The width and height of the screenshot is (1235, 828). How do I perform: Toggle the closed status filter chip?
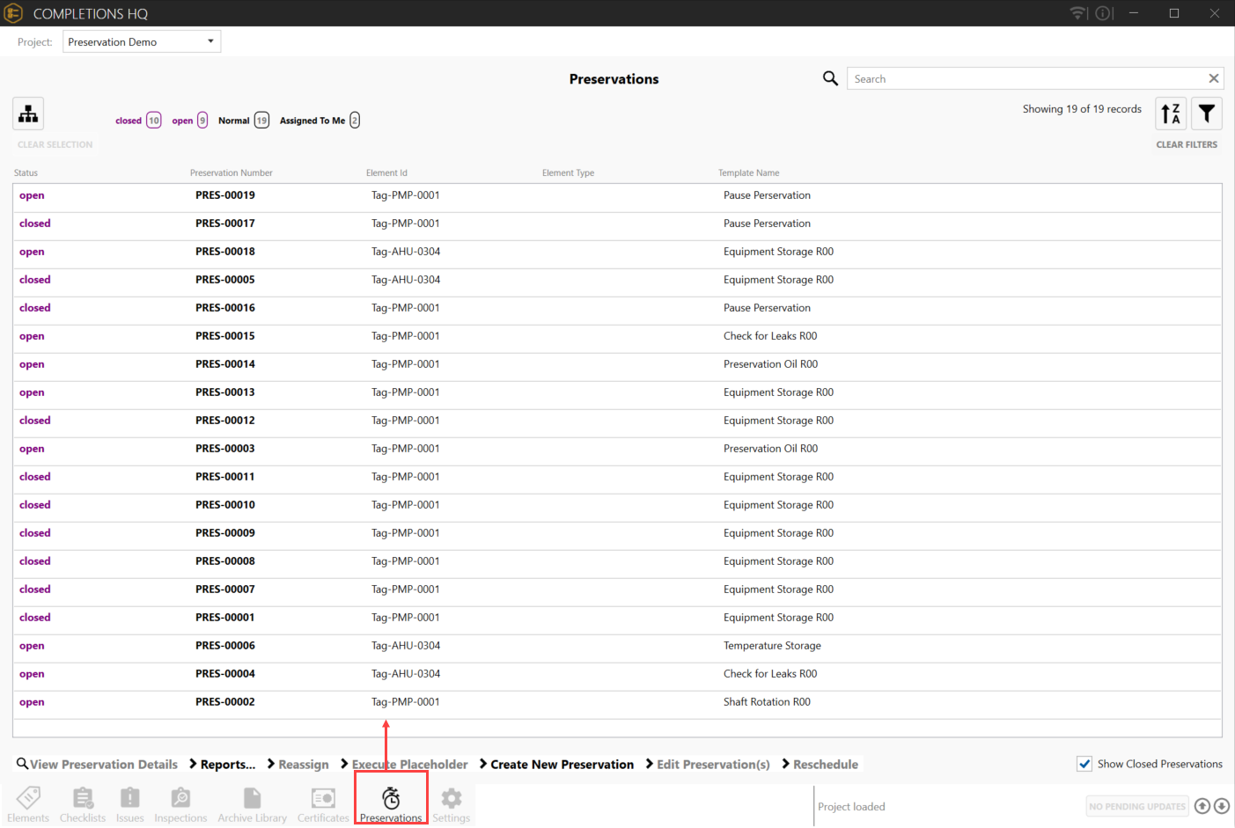(x=138, y=121)
